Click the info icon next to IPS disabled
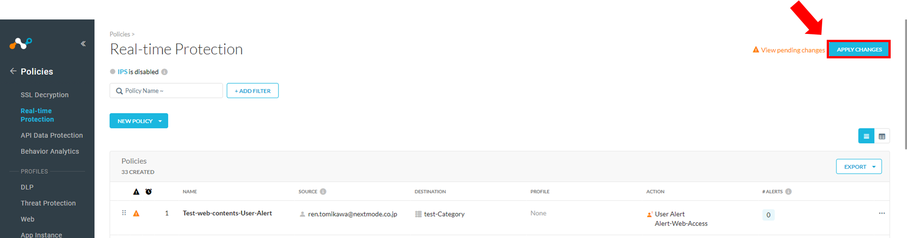Screen dimensions: 907x238 click(165, 72)
